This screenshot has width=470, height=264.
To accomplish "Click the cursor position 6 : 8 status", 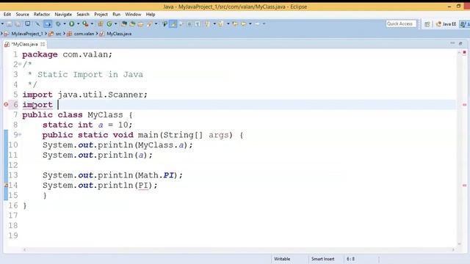I will tap(351, 259).
